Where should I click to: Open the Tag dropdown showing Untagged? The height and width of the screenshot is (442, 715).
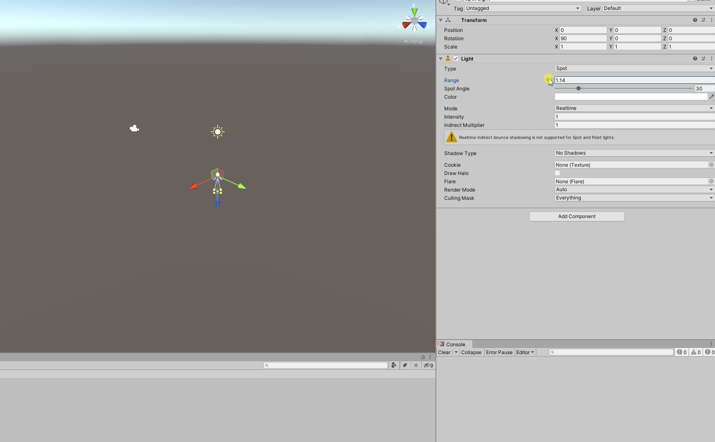pyautogui.click(x=523, y=8)
